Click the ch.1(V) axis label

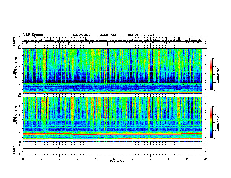click(14, 41)
